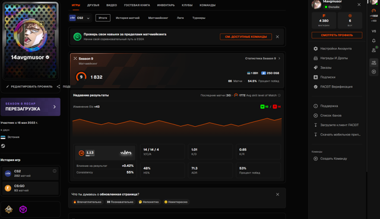Open Скачать мобильное приложение link
This screenshot has height=219, width=380.
point(340,134)
